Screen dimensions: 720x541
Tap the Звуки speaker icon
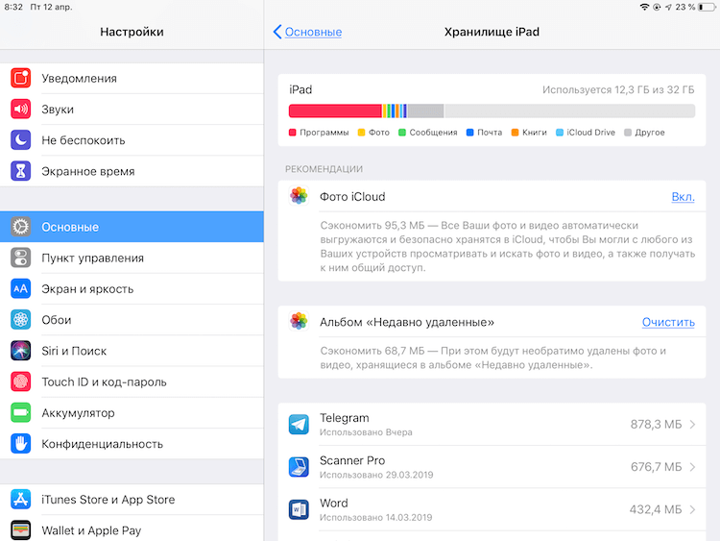click(21, 109)
